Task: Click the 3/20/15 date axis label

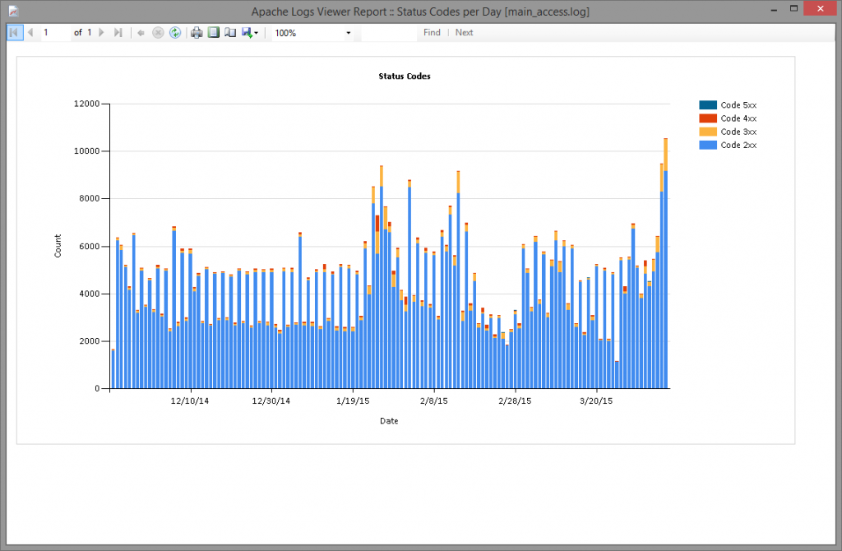Action: [x=596, y=401]
